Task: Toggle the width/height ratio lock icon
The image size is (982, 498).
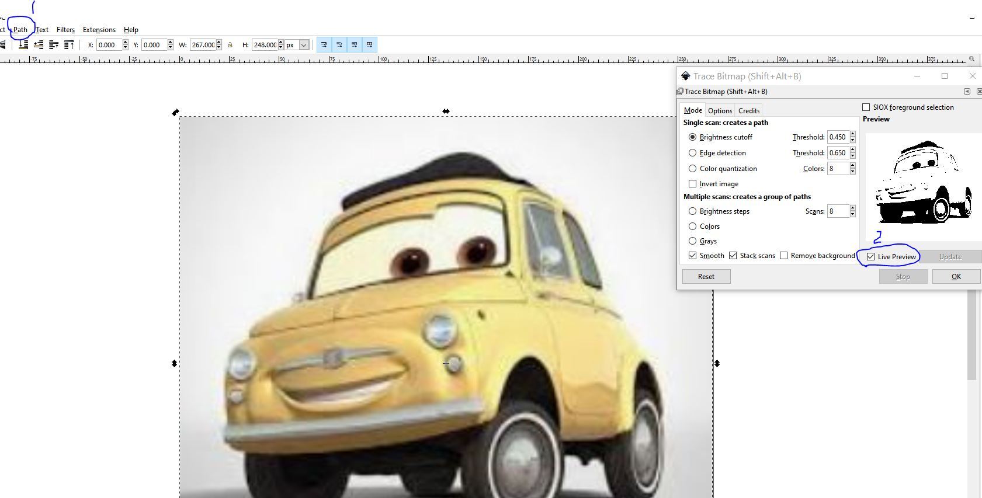Action: pos(230,45)
